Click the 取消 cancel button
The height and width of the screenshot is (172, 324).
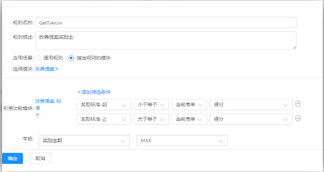40,158
